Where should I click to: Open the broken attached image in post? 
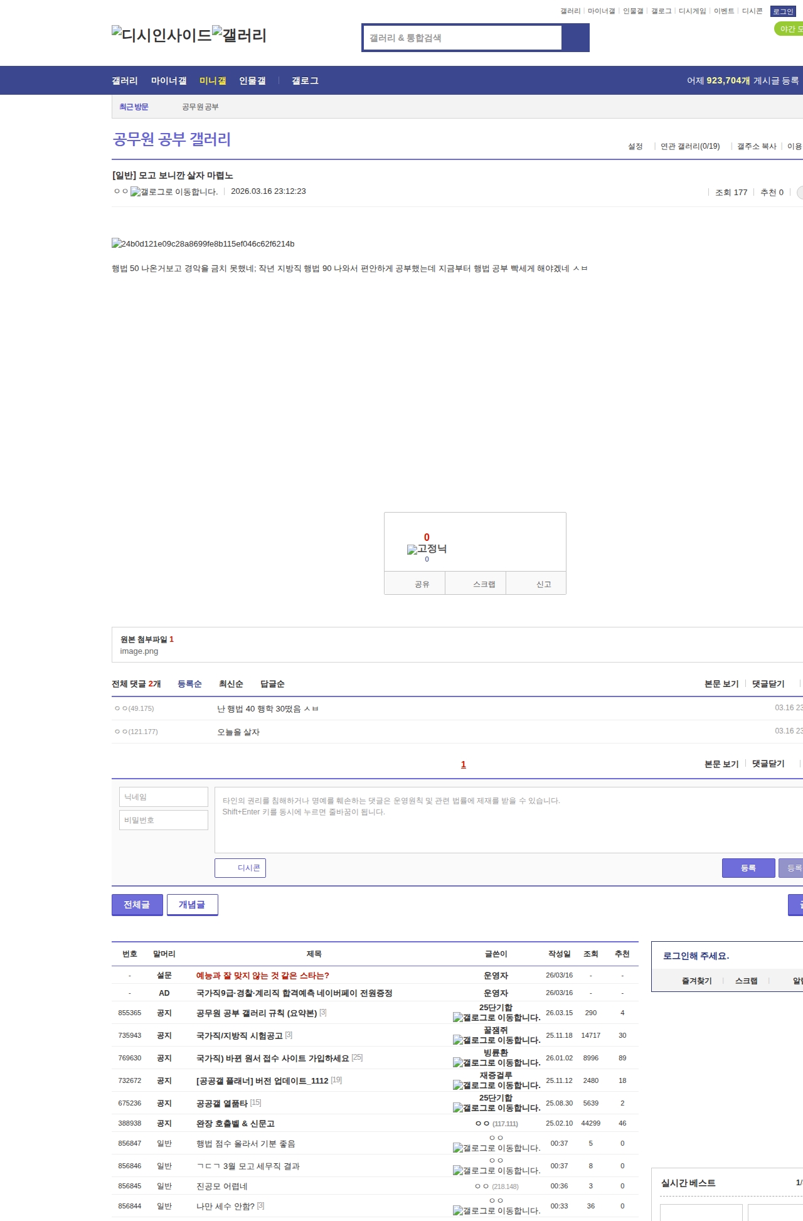tap(203, 243)
